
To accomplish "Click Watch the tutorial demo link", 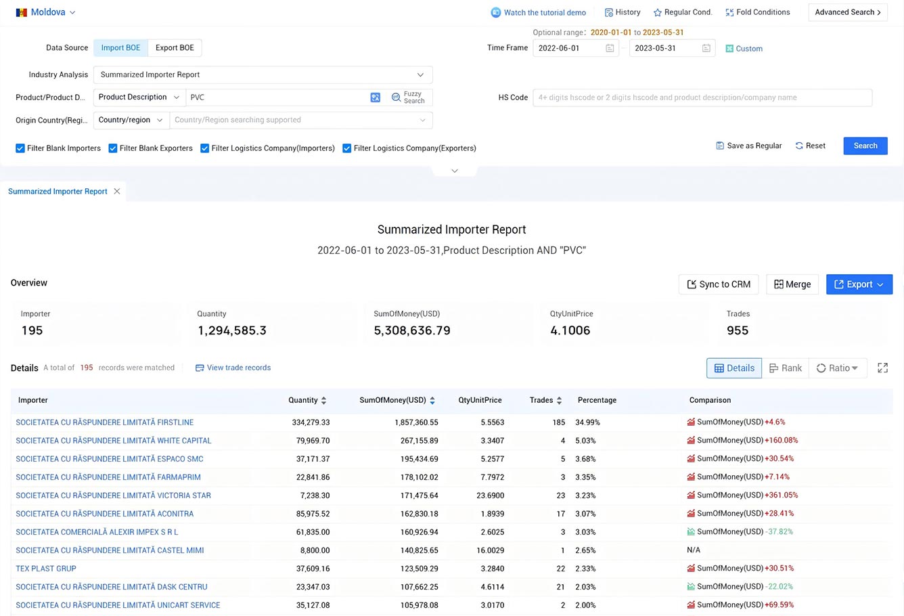I will pos(539,12).
